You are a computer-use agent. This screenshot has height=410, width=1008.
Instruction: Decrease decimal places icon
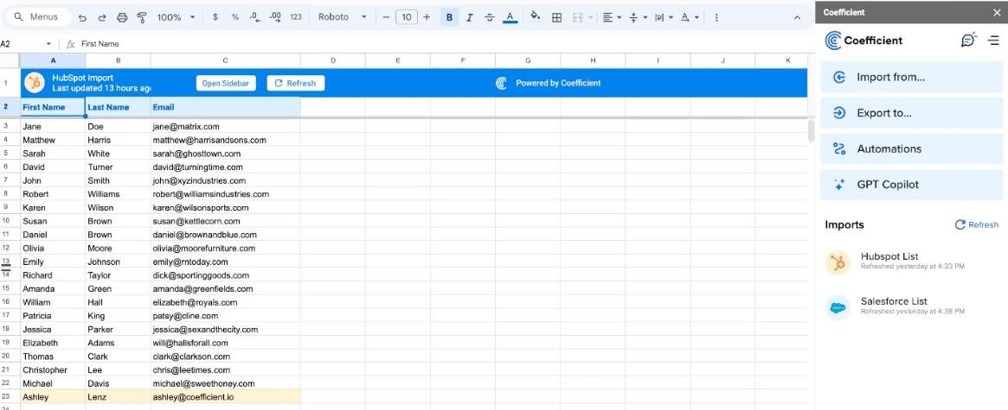coord(255,17)
